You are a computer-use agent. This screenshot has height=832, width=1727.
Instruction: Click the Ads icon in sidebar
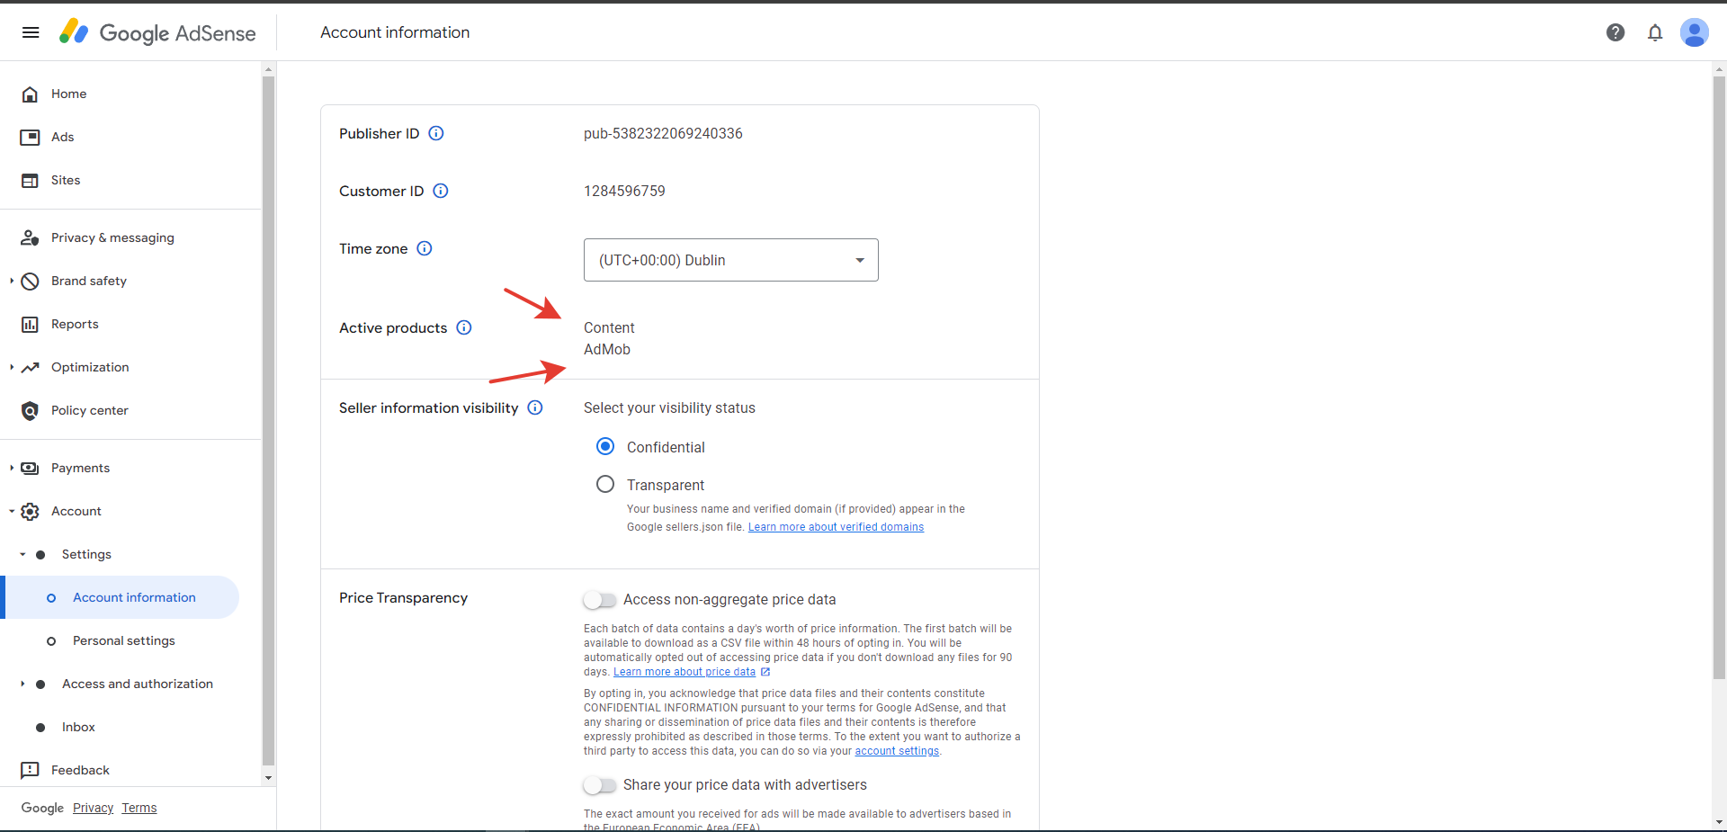coord(30,137)
